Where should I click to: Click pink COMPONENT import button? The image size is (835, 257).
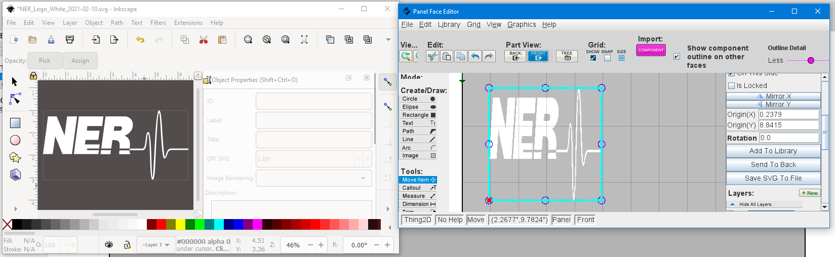pyautogui.click(x=651, y=50)
